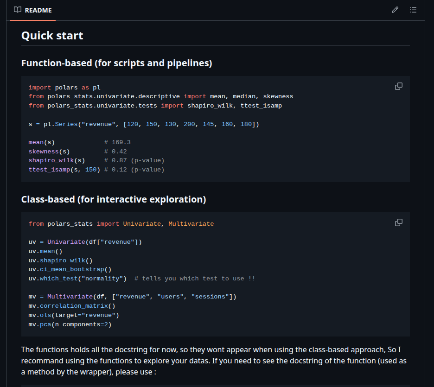Click the 'uv = Univariate(df["revenue"])' line

pos(85,242)
